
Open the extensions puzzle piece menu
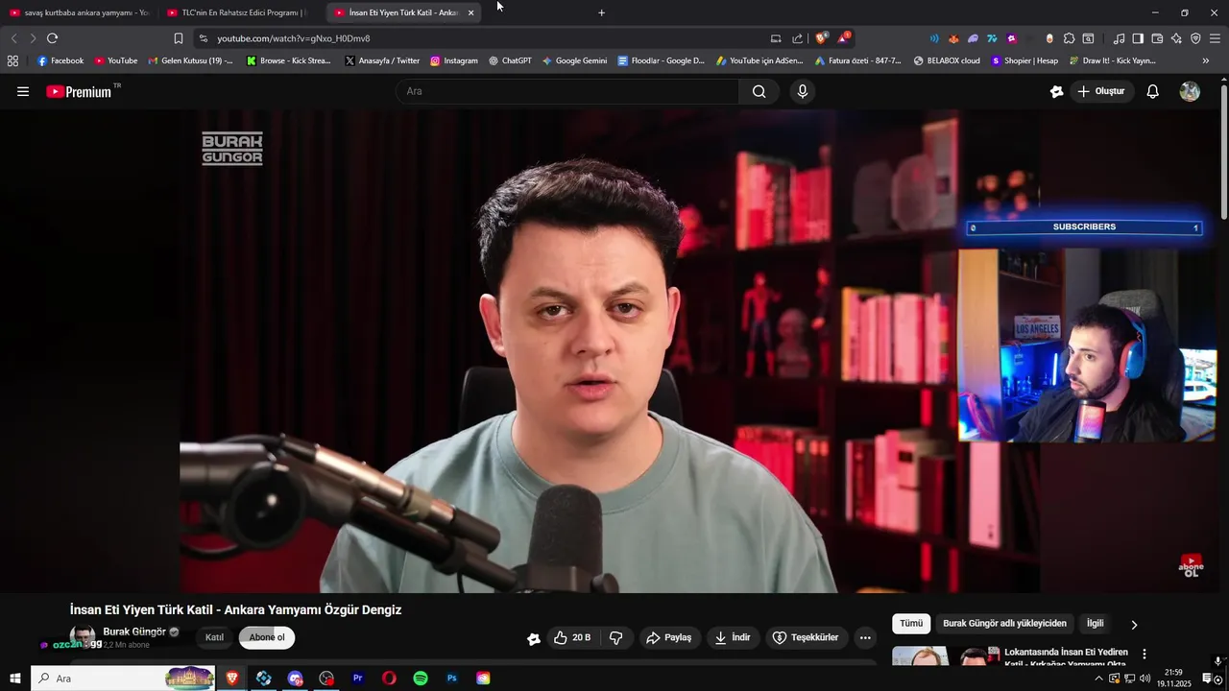point(1069,38)
